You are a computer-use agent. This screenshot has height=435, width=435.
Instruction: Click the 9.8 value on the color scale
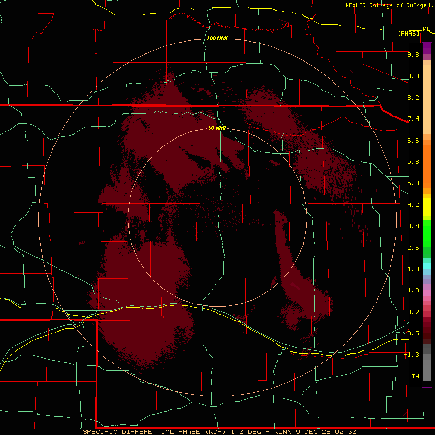pyautogui.click(x=413, y=54)
